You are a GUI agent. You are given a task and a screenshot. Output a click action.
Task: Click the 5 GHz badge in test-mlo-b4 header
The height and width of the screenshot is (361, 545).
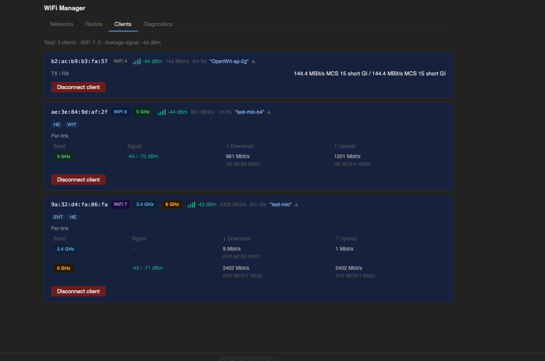(x=143, y=112)
